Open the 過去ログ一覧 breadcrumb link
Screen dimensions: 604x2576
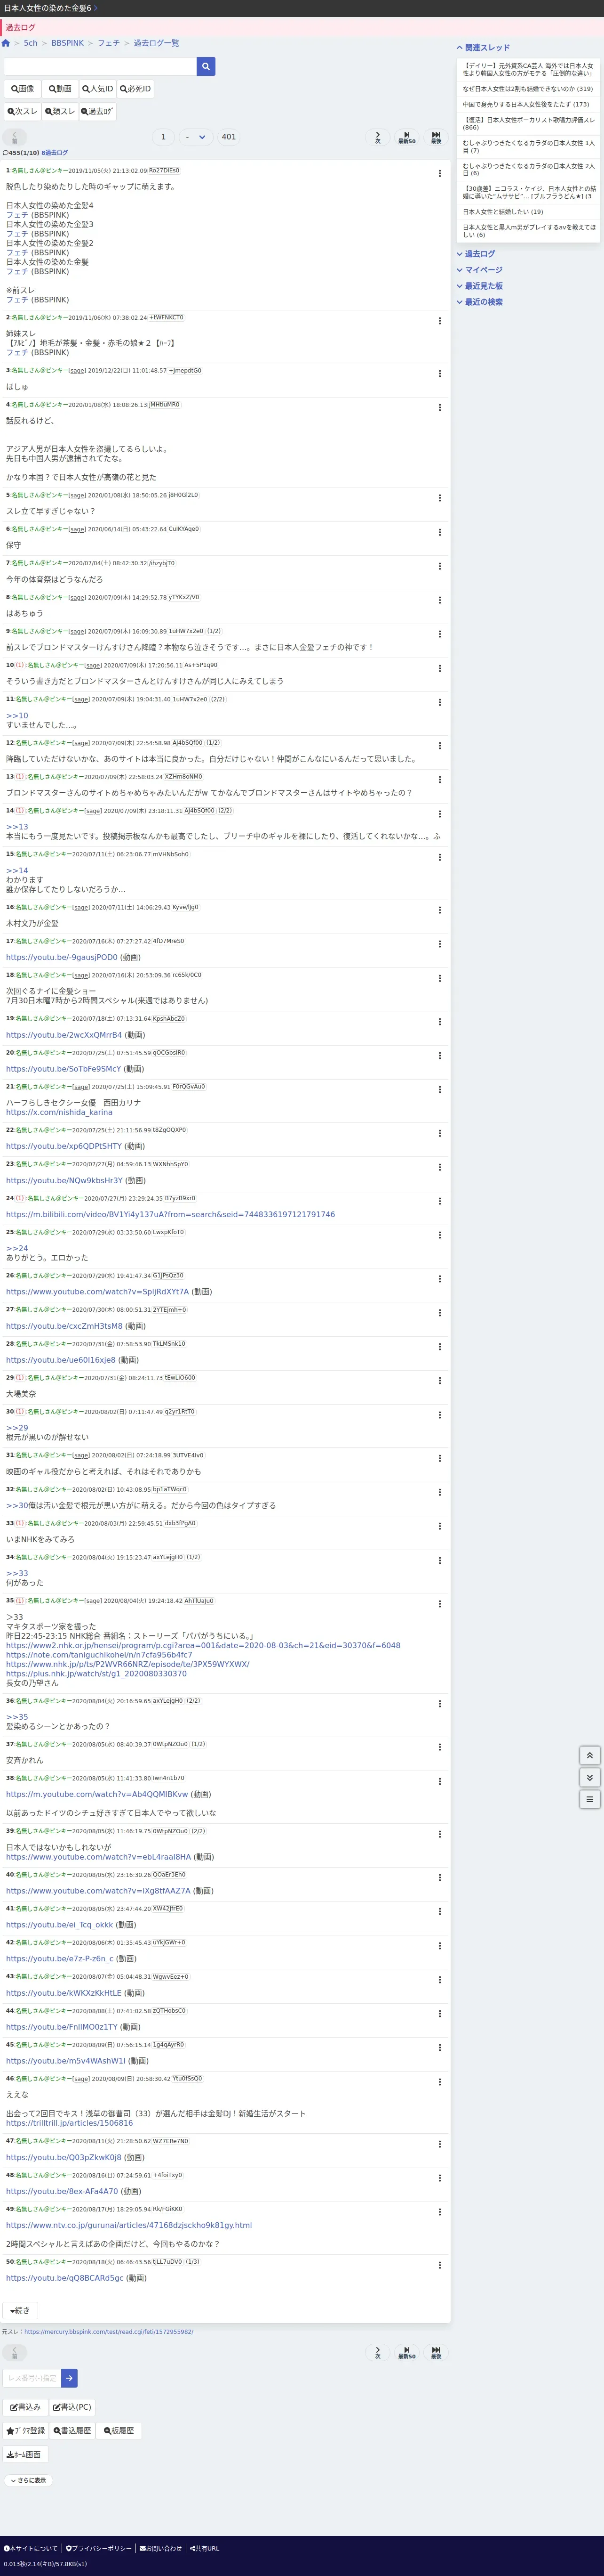click(157, 43)
